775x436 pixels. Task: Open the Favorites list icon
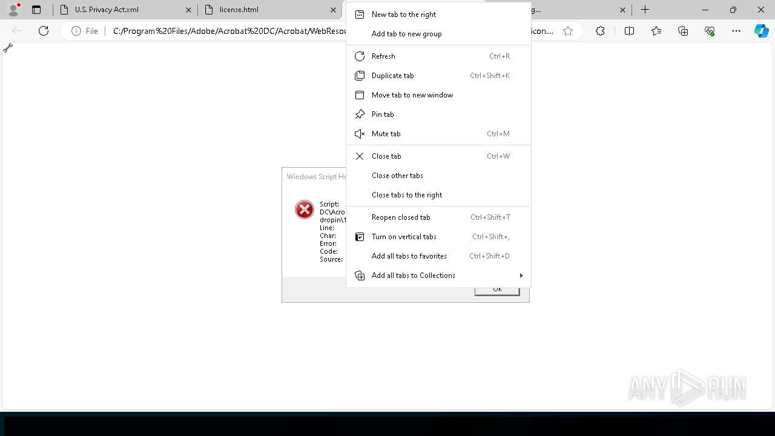(656, 31)
